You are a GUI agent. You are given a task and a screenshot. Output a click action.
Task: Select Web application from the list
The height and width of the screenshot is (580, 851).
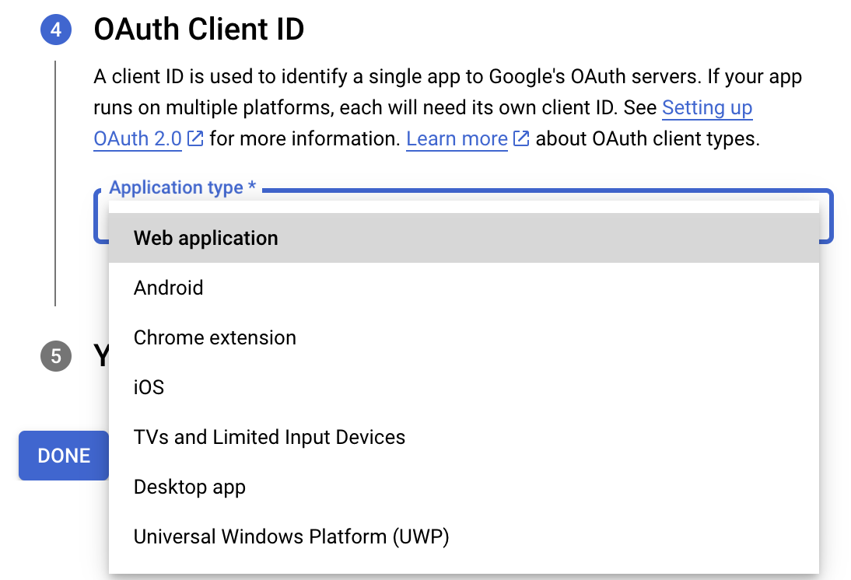coord(464,238)
